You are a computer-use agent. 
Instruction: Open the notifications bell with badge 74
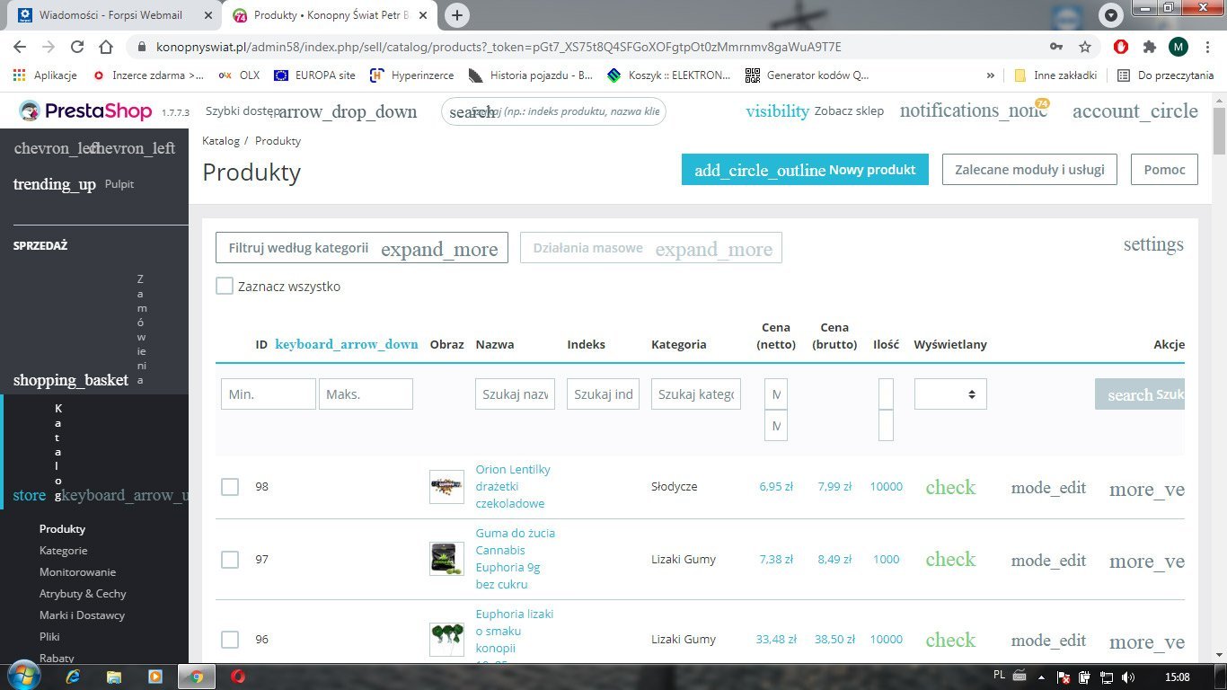[x=974, y=111]
